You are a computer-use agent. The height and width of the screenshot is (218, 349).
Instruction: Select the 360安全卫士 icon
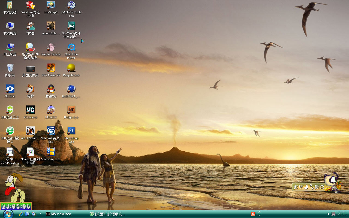coord(10,112)
